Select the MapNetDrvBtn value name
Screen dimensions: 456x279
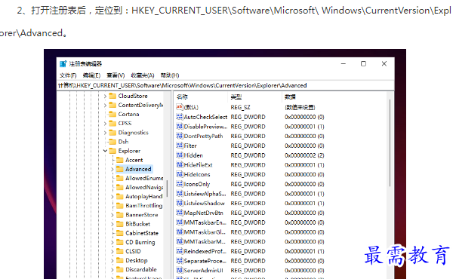tap(204, 213)
